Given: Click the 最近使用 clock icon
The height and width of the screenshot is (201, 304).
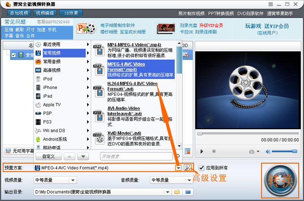Looking at the screenshot, I should point(38,45).
